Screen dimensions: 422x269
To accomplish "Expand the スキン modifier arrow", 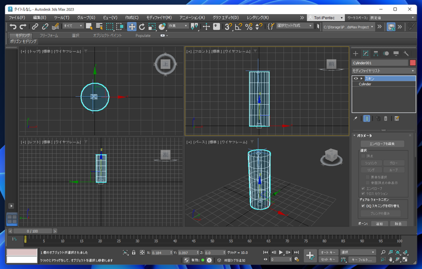I will click(361, 78).
